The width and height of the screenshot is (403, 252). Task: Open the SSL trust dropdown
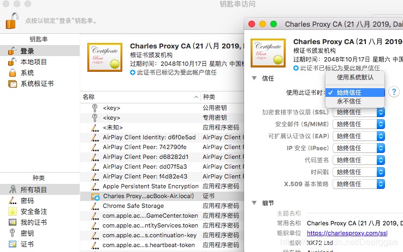359,112
